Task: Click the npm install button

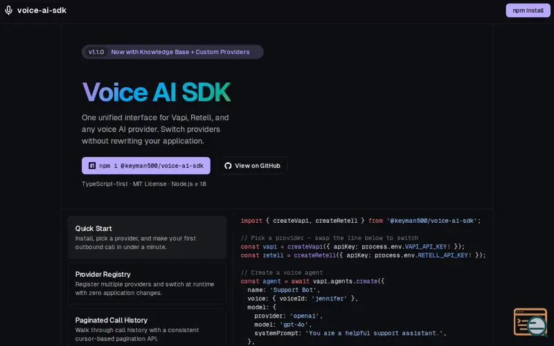Action: point(528,10)
